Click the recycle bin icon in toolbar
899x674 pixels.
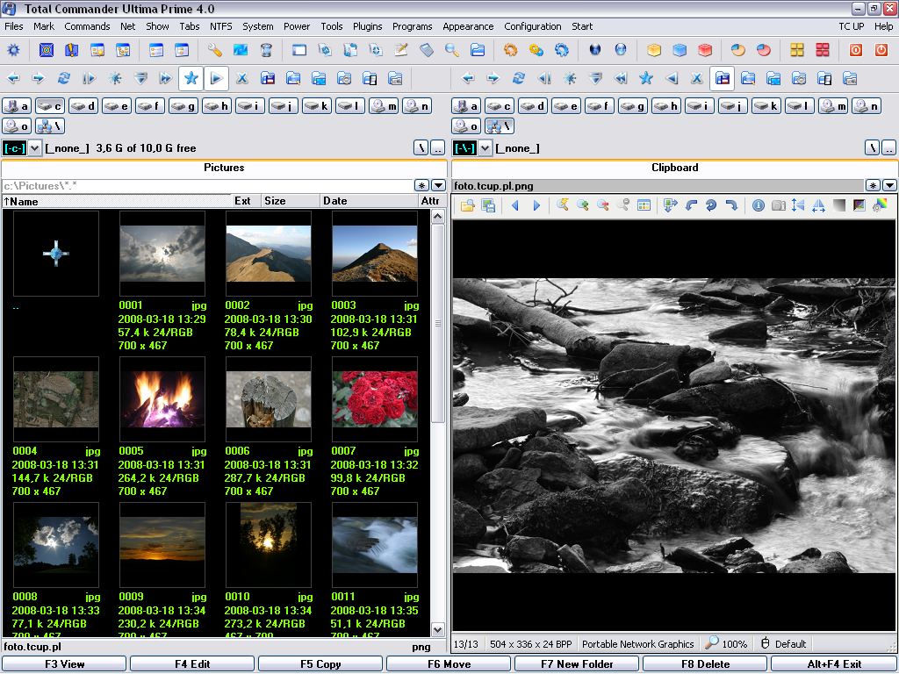click(266, 50)
